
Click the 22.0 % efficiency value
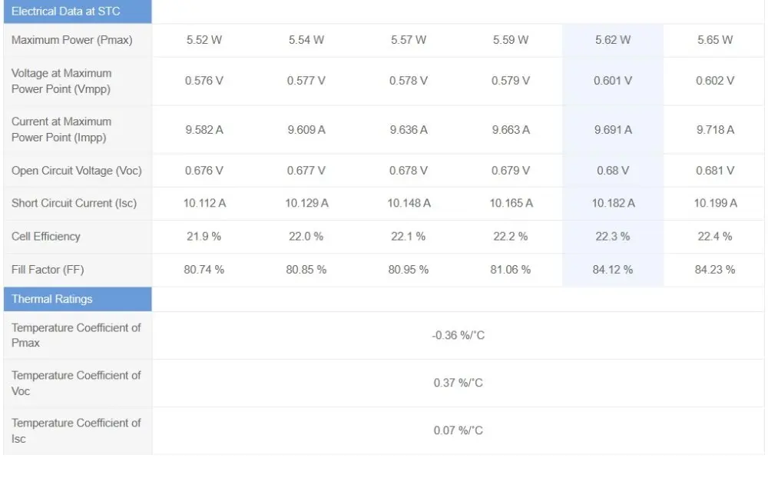(306, 237)
